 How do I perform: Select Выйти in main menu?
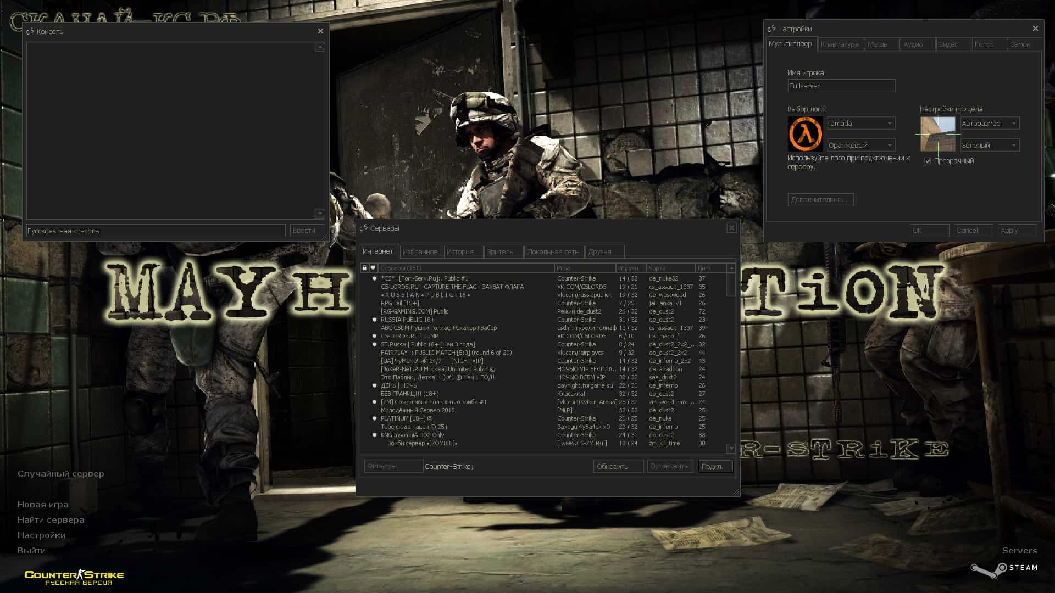pos(31,551)
